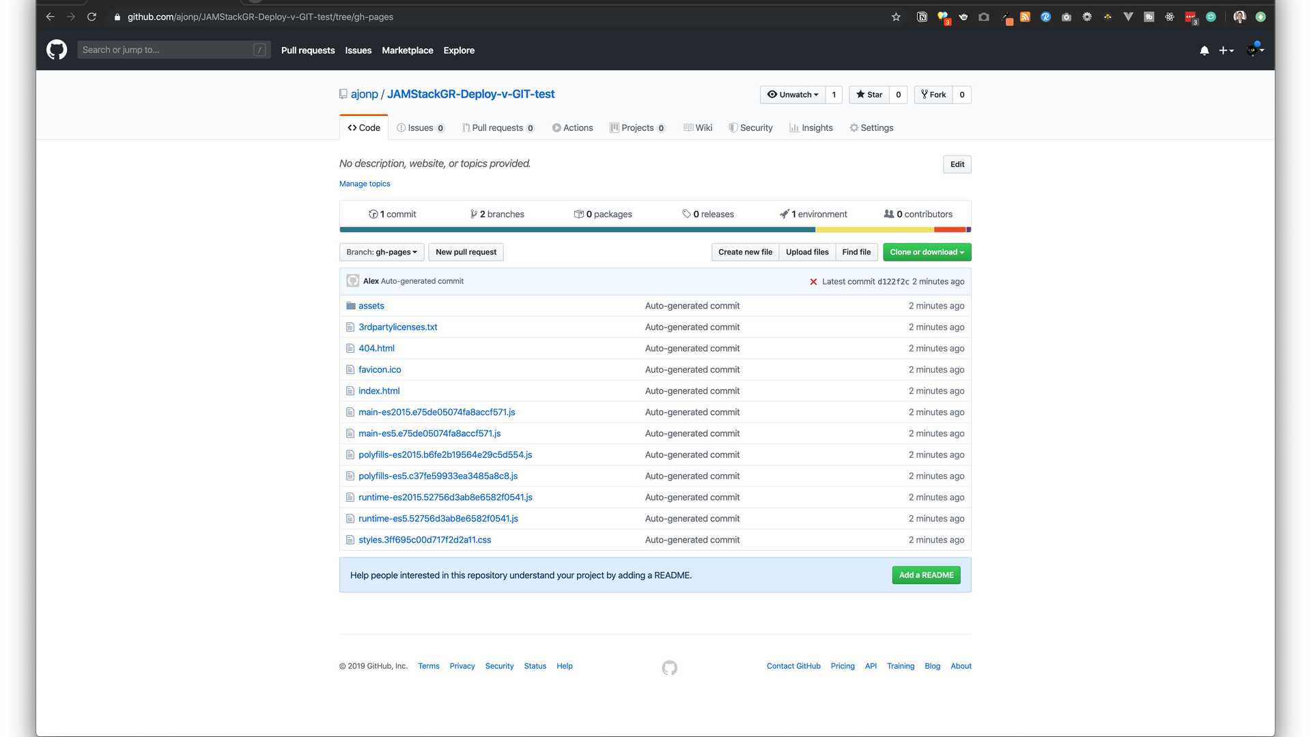Open the notifications bell
The height and width of the screenshot is (737, 1311).
click(x=1204, y=50)
